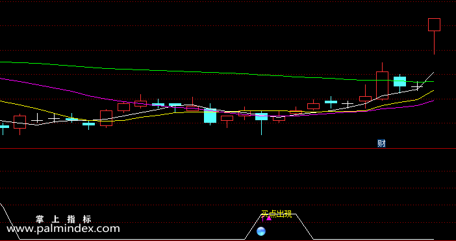Select the second red hollow candle from left
The image size is (456, 241).
coord(106,118)
